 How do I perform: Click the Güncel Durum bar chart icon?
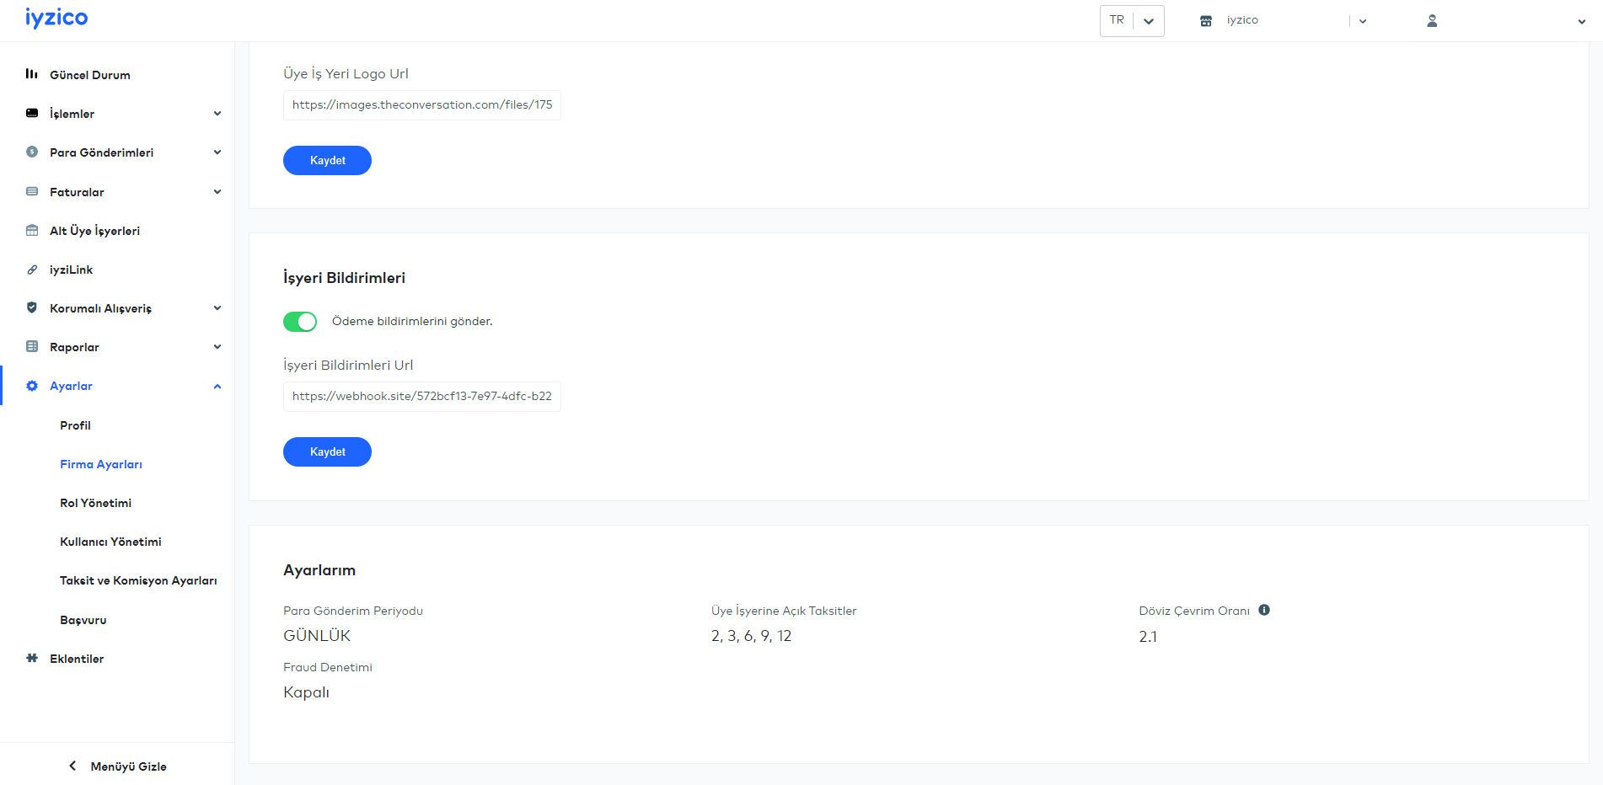pos(32,74)
